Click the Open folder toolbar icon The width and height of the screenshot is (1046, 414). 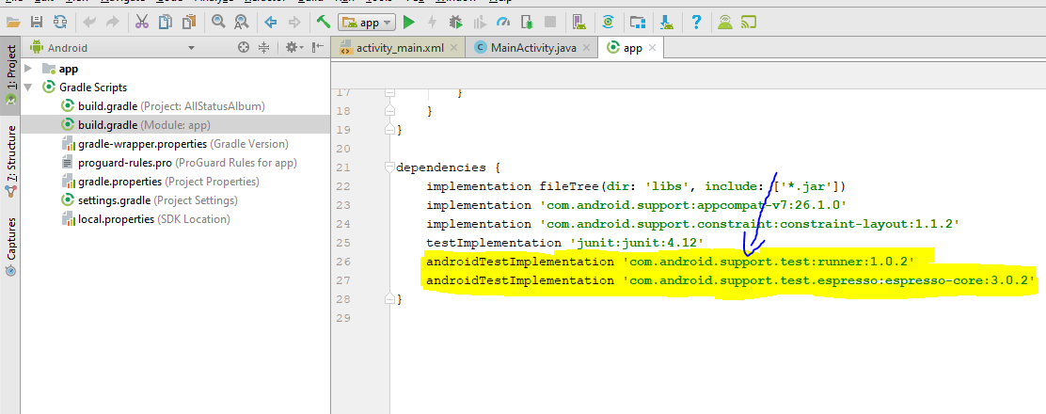[x=12, y=22]
